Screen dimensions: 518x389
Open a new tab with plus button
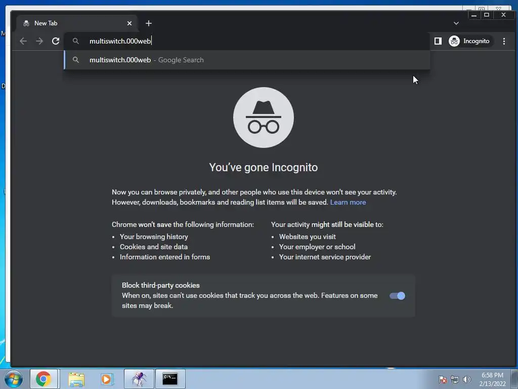(149, 23)
